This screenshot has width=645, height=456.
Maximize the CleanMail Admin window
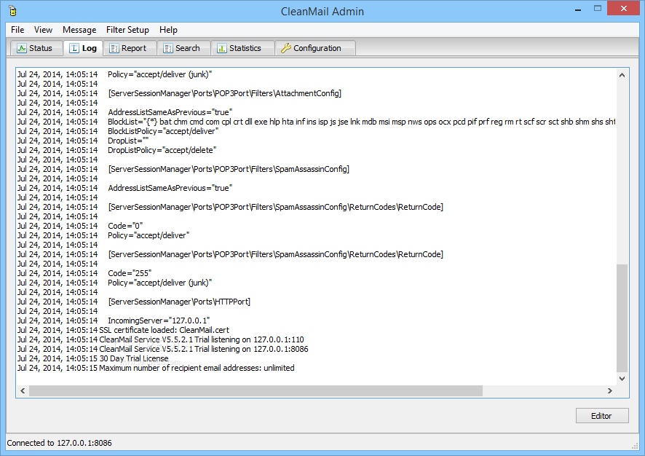pyautogui.click(x=598, y=9)
